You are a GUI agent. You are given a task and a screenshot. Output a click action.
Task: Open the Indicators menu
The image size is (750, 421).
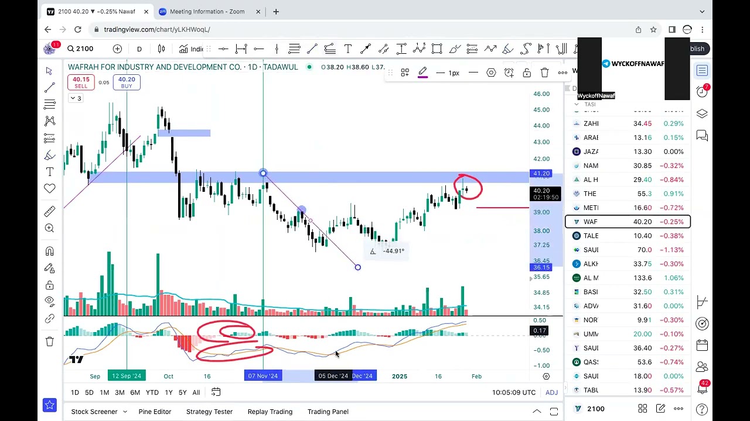192,49
